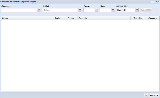Click the PDF icon on Exportar
The image size is (160, 98).
[146, 95]
